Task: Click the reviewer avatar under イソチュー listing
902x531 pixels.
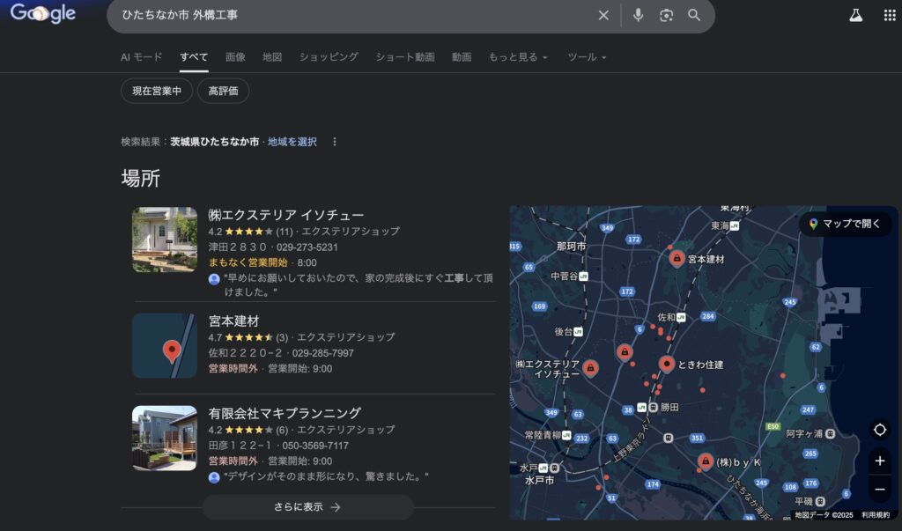Action: point(214,279)
